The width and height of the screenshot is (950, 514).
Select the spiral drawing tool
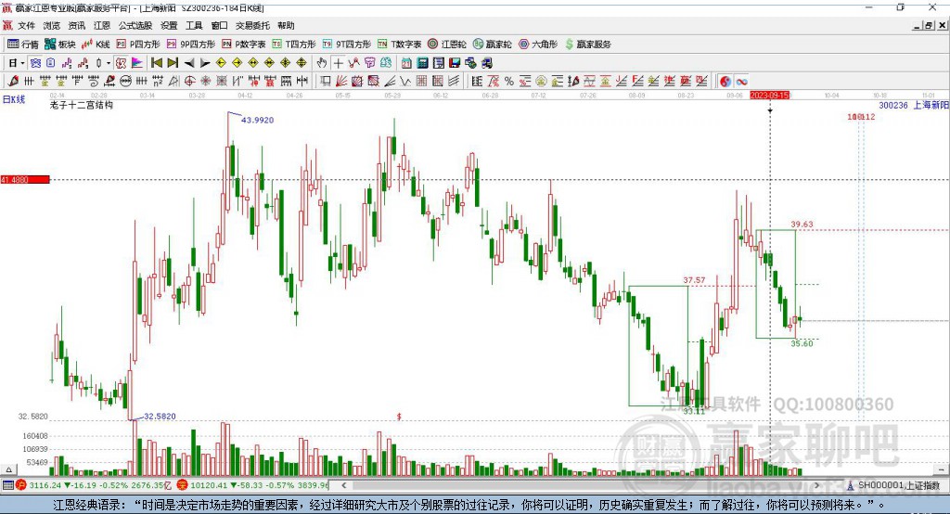pos(94,81)
